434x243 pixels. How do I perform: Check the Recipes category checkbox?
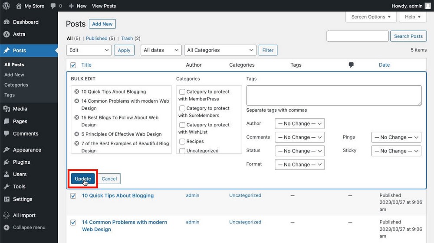pos(182,142)
